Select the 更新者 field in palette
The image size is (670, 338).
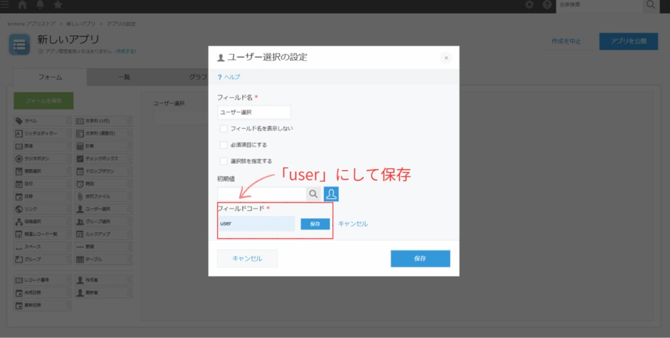103,293
